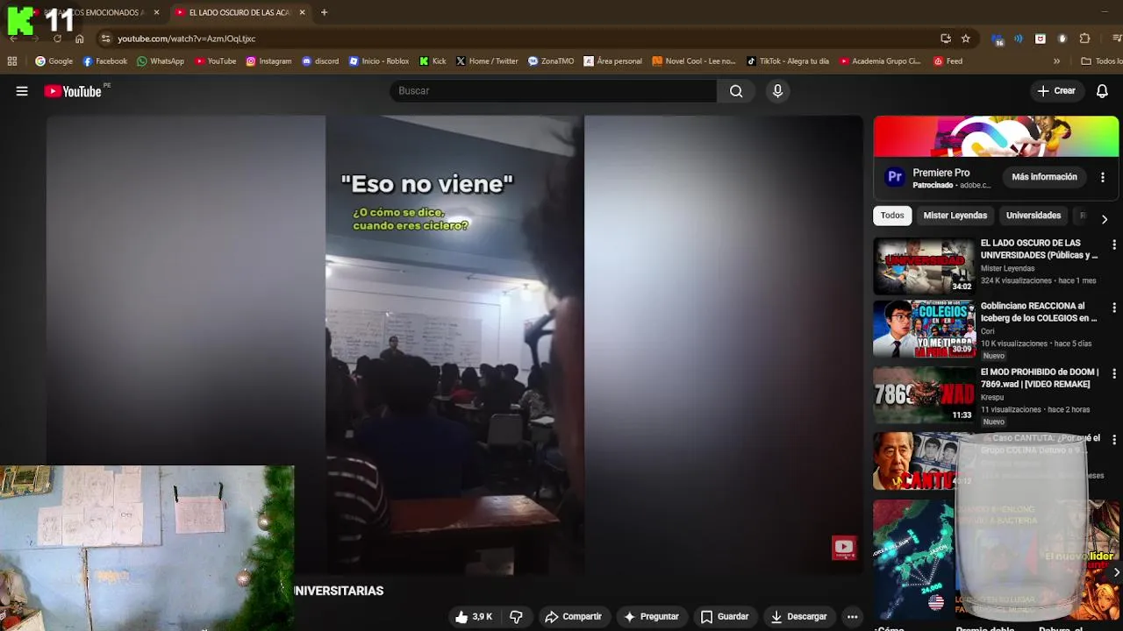Open the ZonaTMO bookmark
Image resolution: width=1123 pixels, height=631 pixels.
pyautogui.click(x=551, y=61)
